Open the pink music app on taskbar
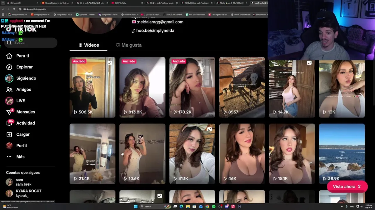The width and height of the screenshot is (375, 210). coord(233,206)
